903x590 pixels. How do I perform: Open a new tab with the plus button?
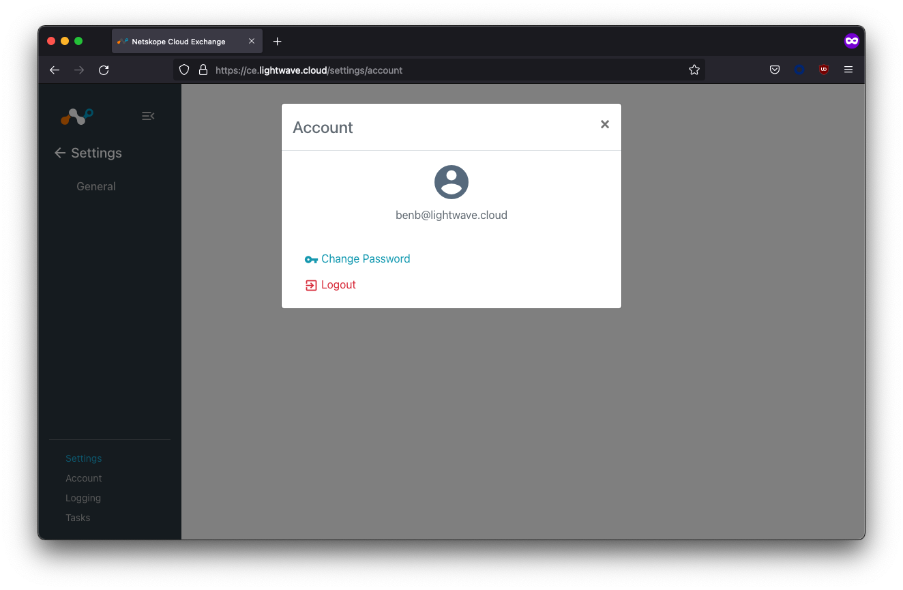[x=277, y=42]
